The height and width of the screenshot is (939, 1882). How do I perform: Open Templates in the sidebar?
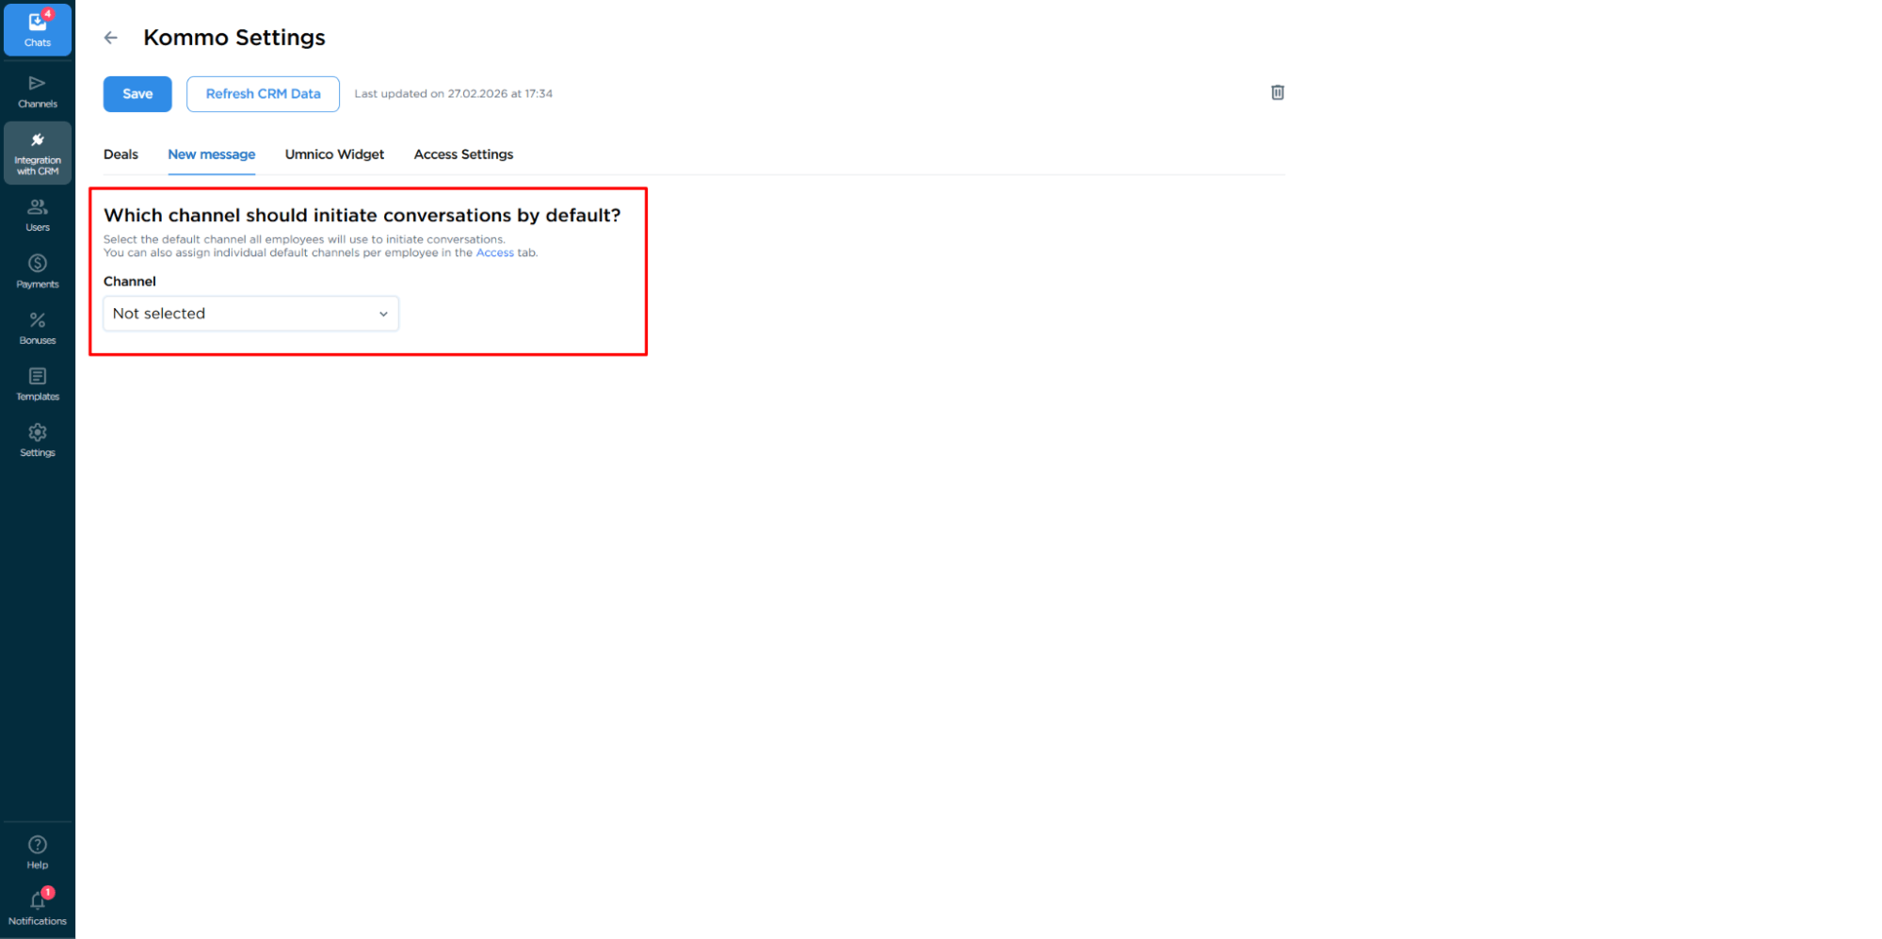click(x=38, y=384)
